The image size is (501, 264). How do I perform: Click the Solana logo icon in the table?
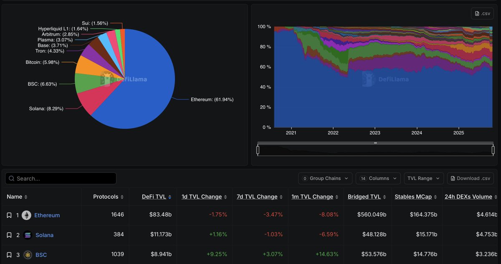click(x=28, y=235)
